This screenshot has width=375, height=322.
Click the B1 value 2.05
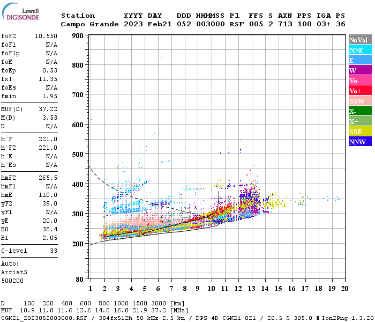click(x=50, y=238)
